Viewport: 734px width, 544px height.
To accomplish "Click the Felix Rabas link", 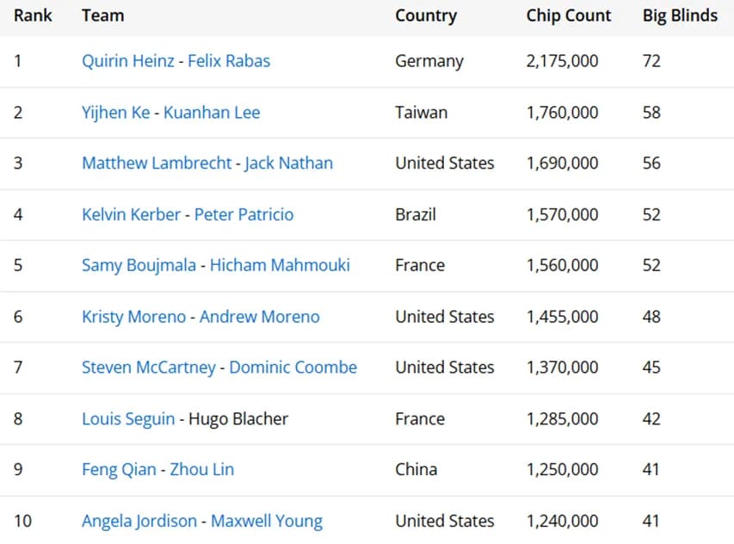I will 229,61.
